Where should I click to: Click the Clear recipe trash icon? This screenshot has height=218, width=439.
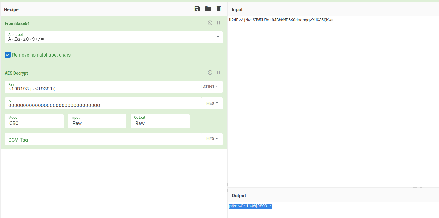point(219,9)
